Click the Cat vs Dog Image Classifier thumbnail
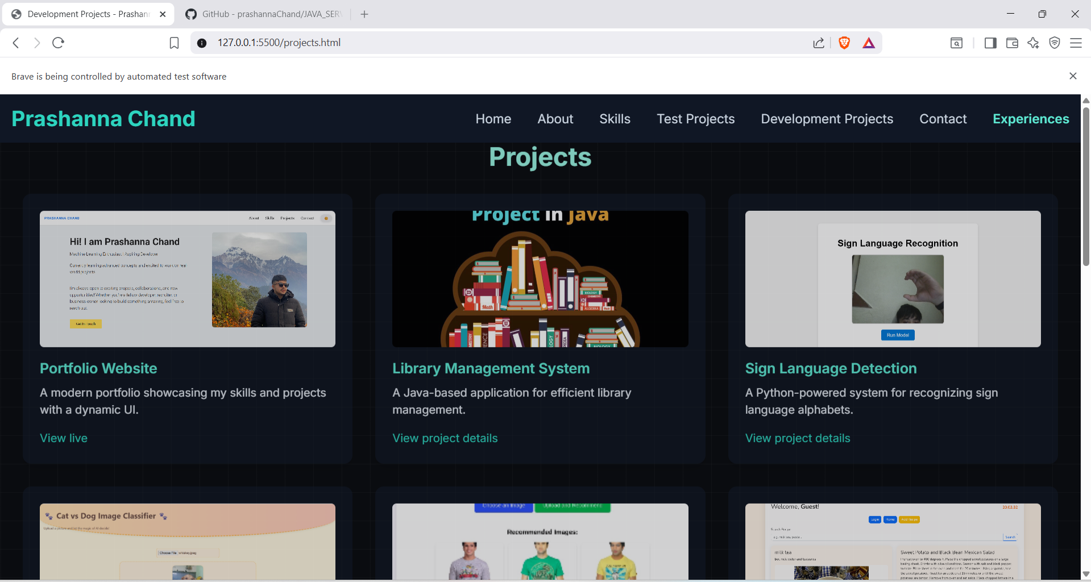The height and width of the screenshot is (582, 1091). click(x=188, y=542)
